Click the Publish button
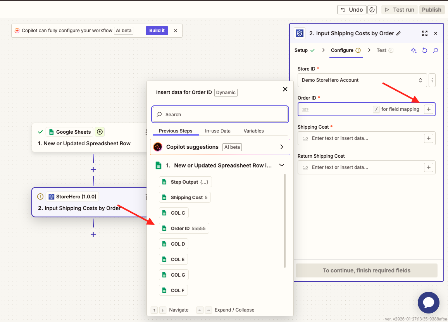Image resolution: width=448 pixels, height=322 pixels. click(x=431, y=10)
